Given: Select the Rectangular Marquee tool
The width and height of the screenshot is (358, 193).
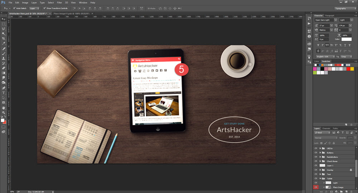Looking at the screenshot, I should click(4, 24).
